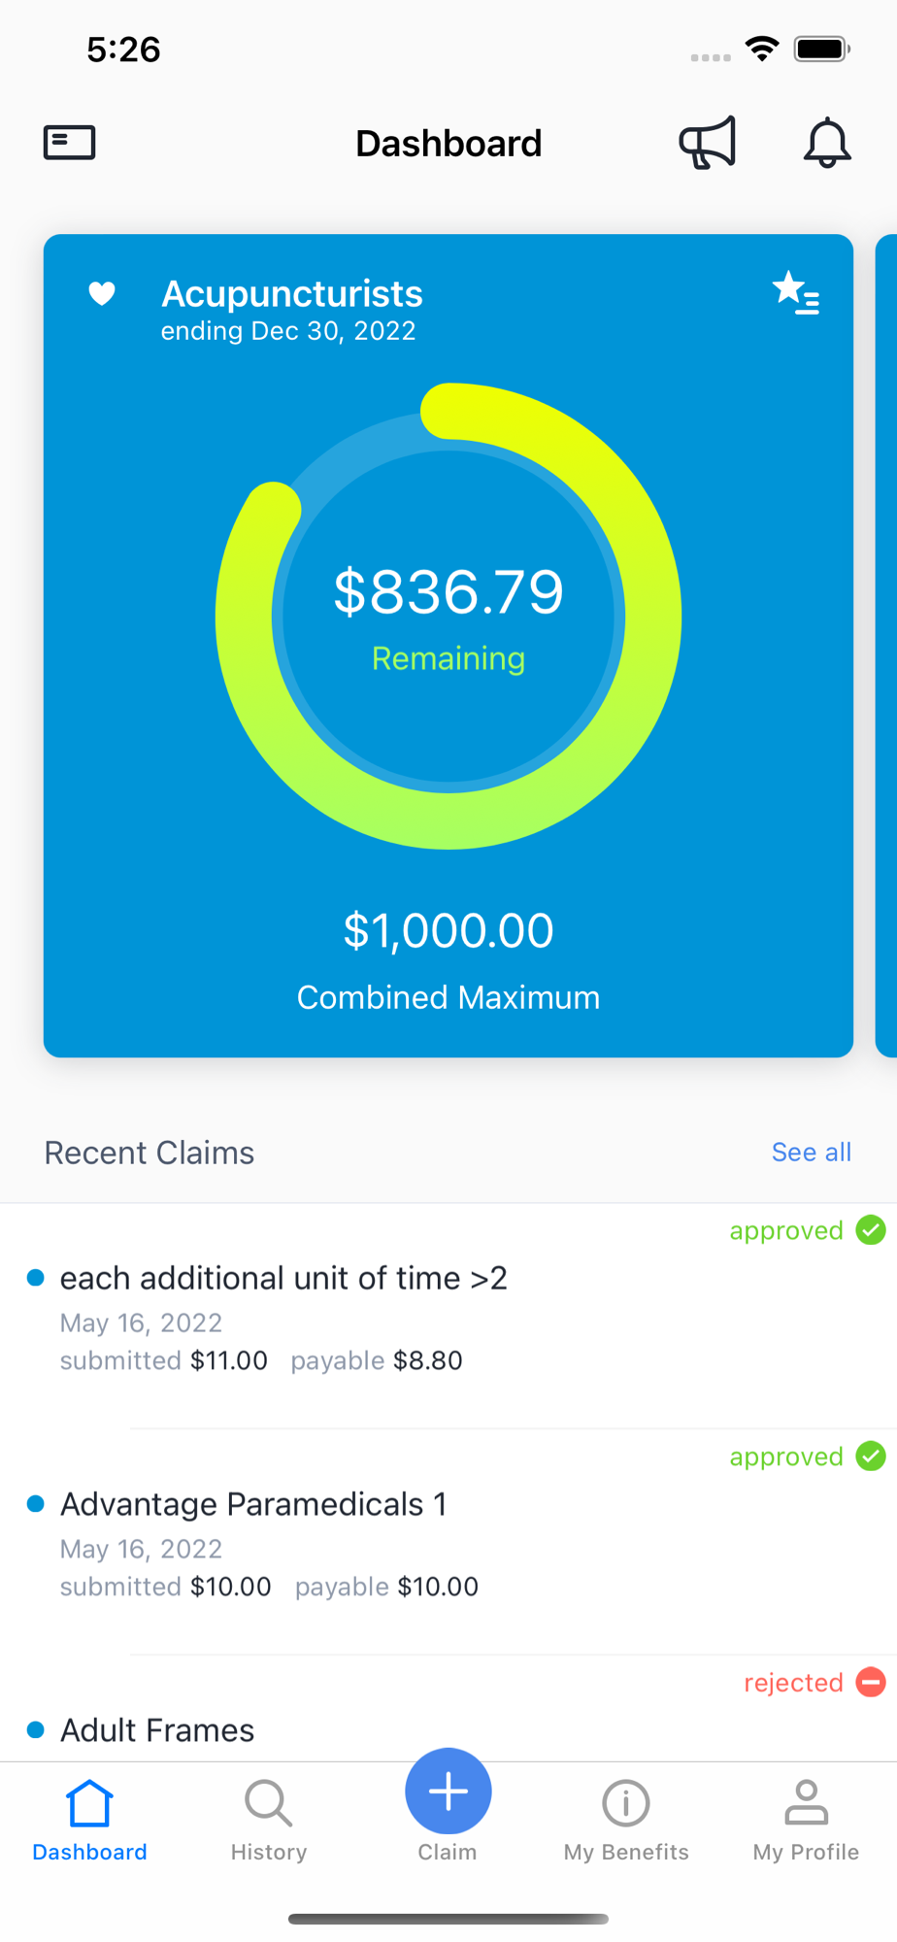Toggle favorite heart on Acupuncturists card
The width and height of the screenshot is (897, 1942).
(102, 293)
